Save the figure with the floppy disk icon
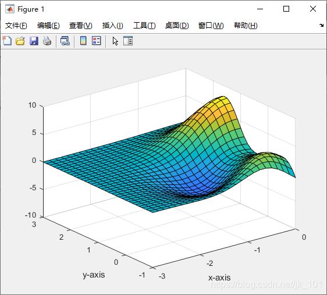Image resolution: width=327 pixels, height=295 pixels. click(34, 41)
